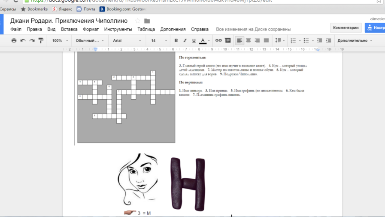Toggle bold formatting
The image size is (385, 217).
tap(176, 40)
